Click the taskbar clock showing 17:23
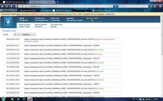 click(x=156, y=99)
